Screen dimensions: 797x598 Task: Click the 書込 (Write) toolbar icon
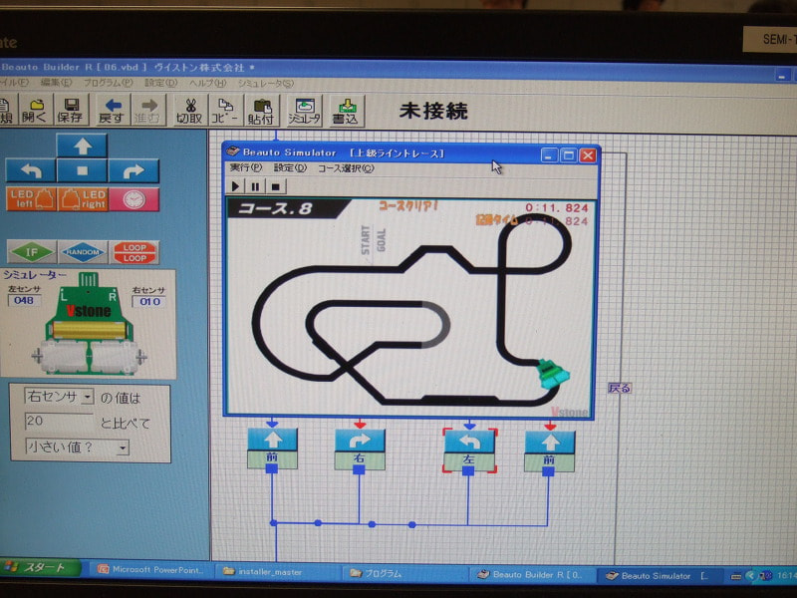(346, 109)
